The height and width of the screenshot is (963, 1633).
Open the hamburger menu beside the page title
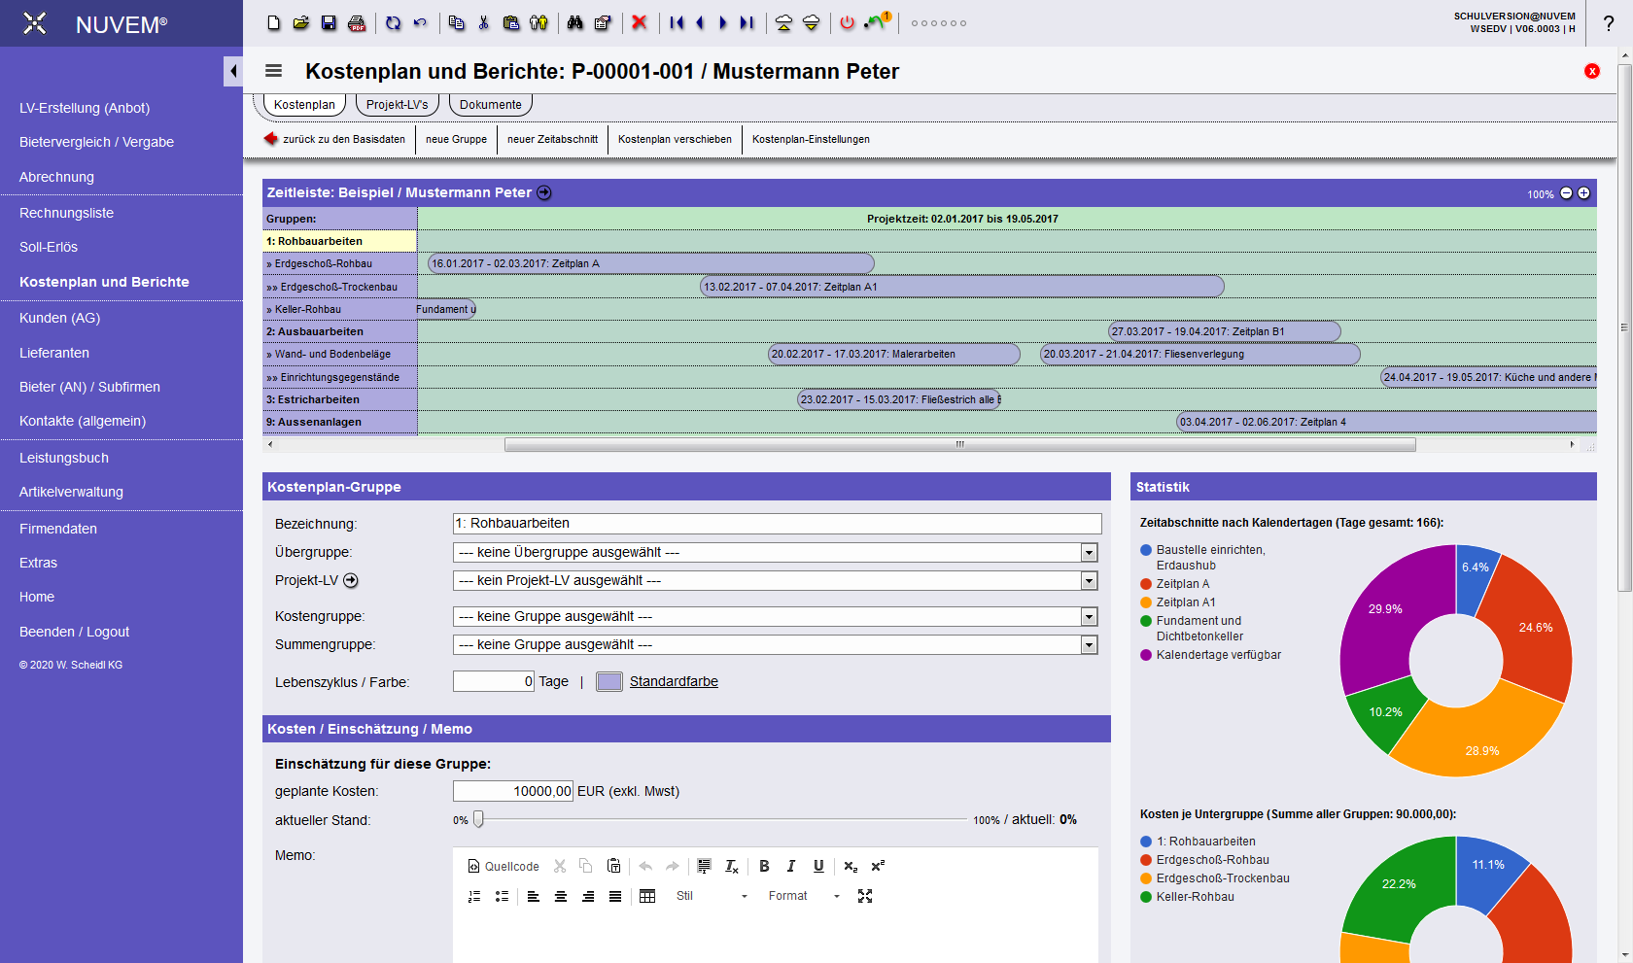[x=273, y=71]
